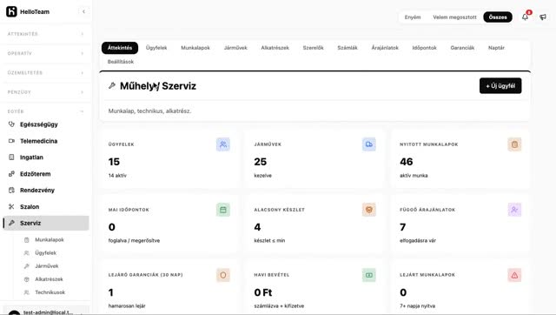556x315 pixels.
Task: Open the notifications bell
Action: [x=525, y=17]
